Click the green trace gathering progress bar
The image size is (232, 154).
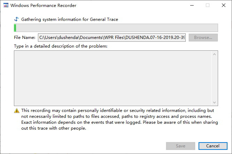click(x=116, y=28)
